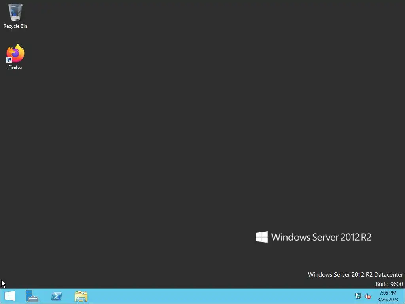Screen dimensions: 405x304
Task: Open the clock showing 7:05 PM
Action: click(x=388, y=293)
